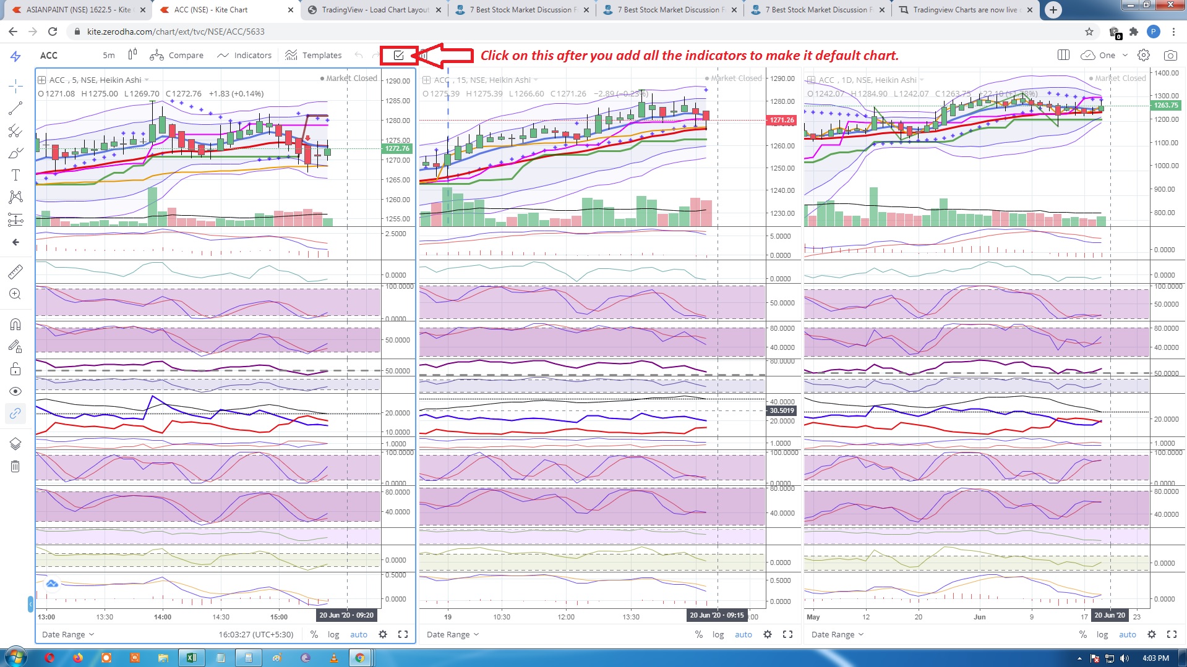Click the back arrow in the drawing sidebar
Image resolution: width=1187 pixels, height=667 pixels.
pos(15,242)
